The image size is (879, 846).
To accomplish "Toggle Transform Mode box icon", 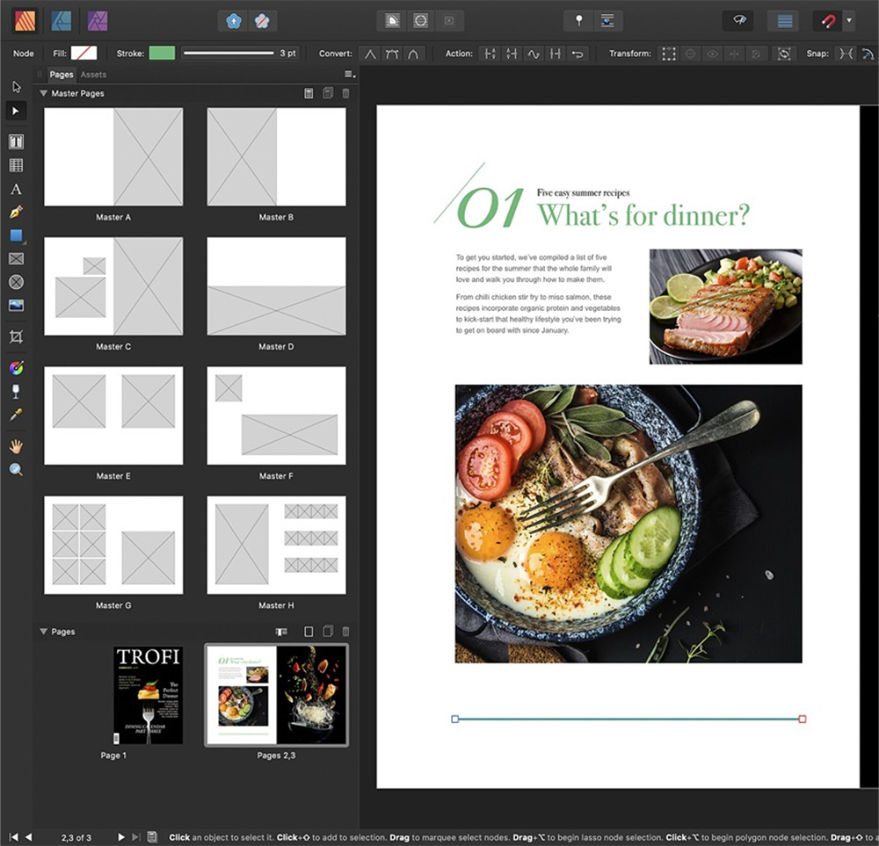I will pos(668,54).
